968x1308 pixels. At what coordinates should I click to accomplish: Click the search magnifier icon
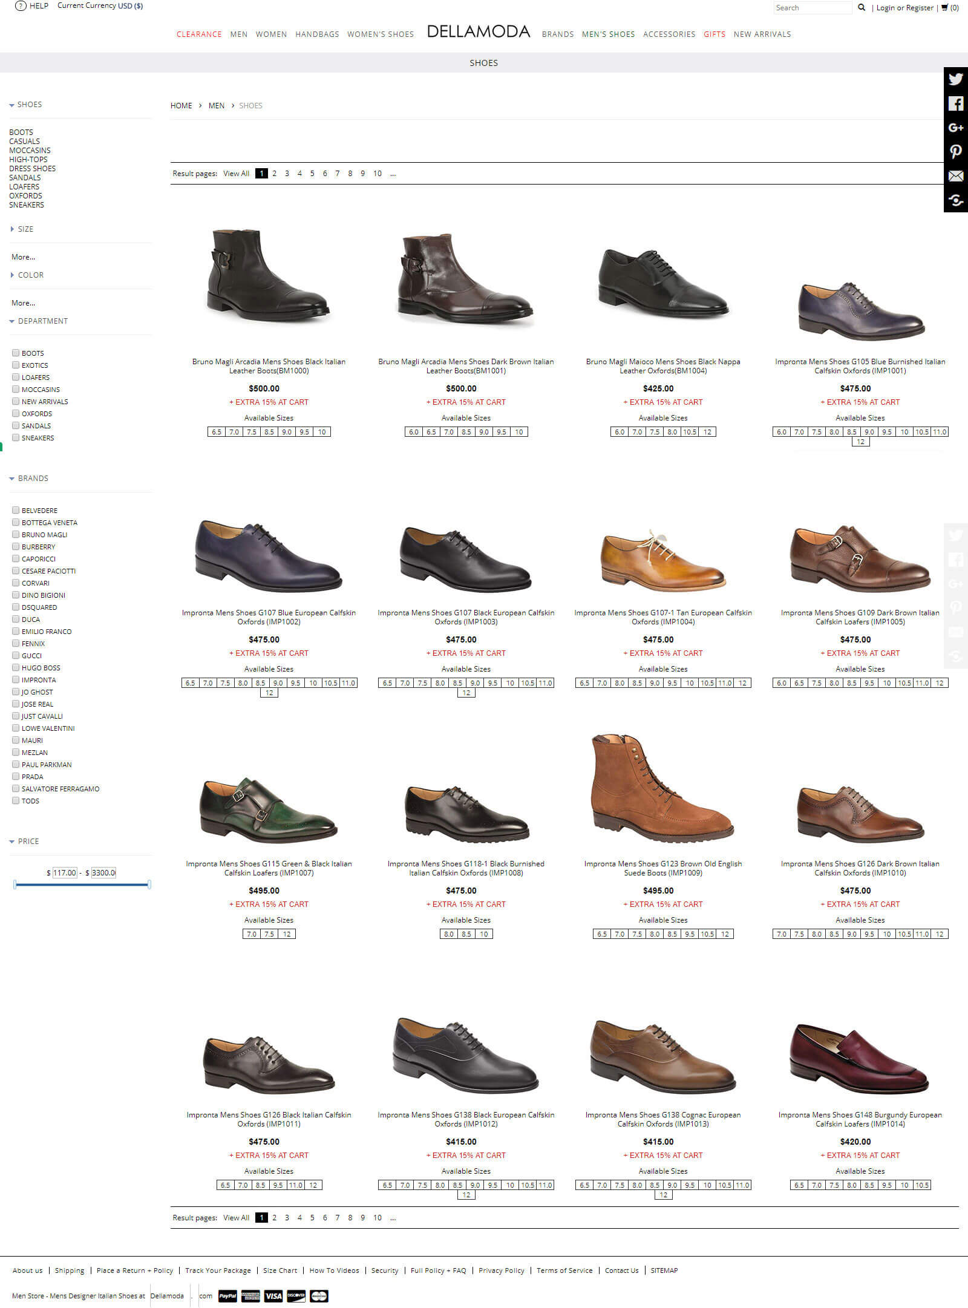(862, 8)
